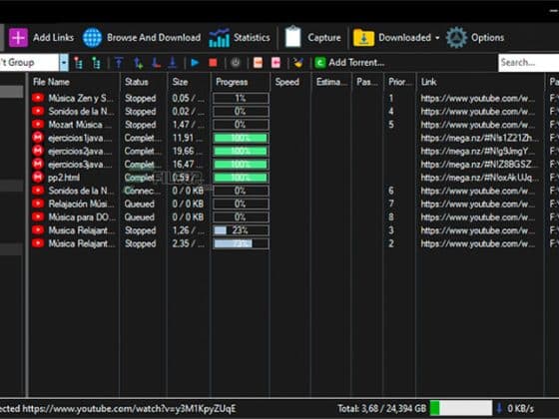
Task: Click the 0 KB/s speed indicator
Action: tap(520, 408)
